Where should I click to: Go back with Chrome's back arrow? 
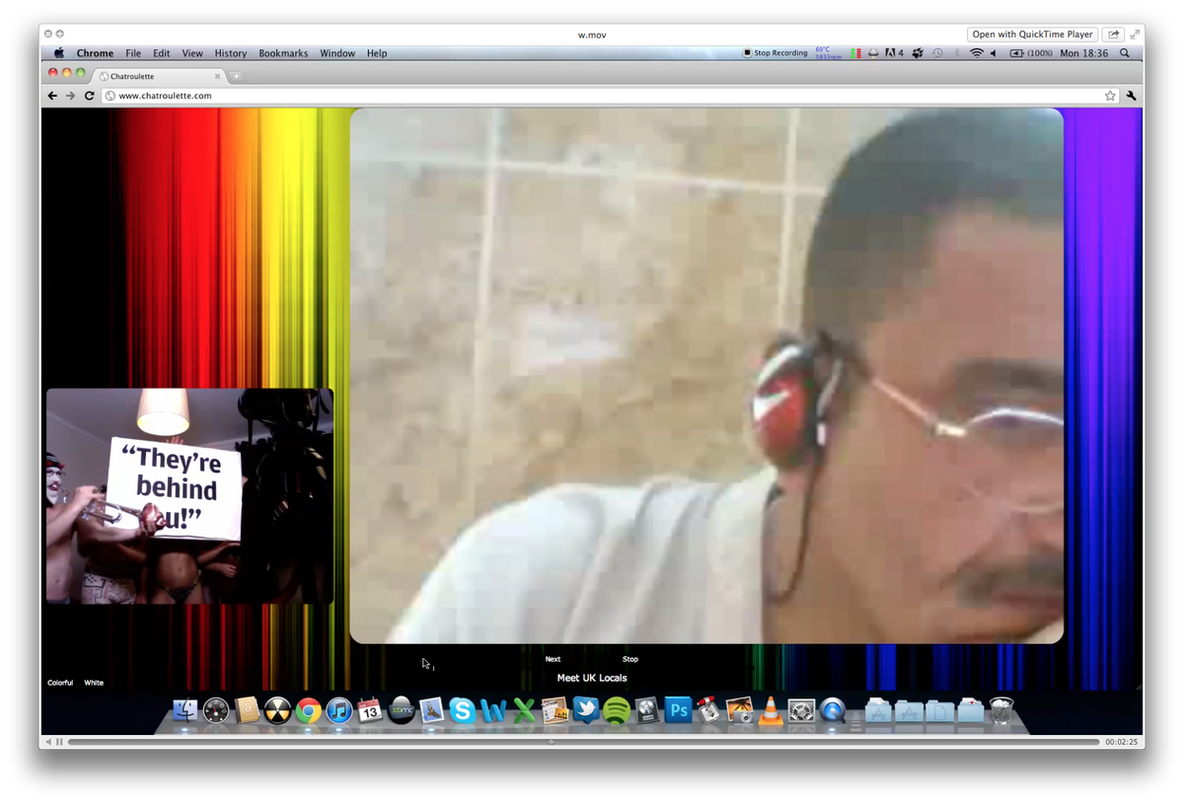pyautogui.click(x=52, y=96)
